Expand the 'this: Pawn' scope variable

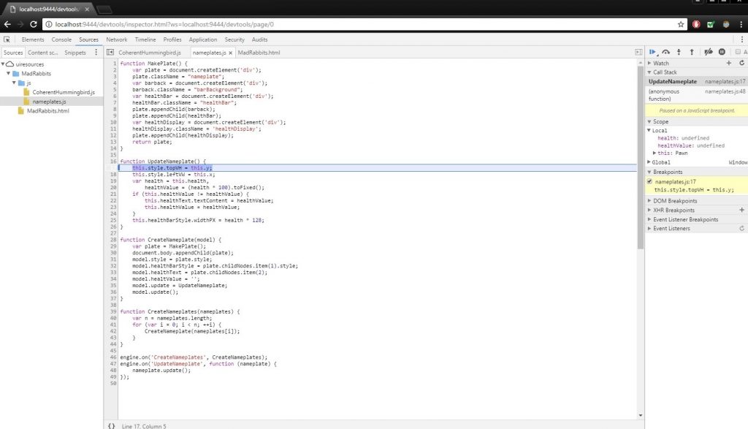655,153
